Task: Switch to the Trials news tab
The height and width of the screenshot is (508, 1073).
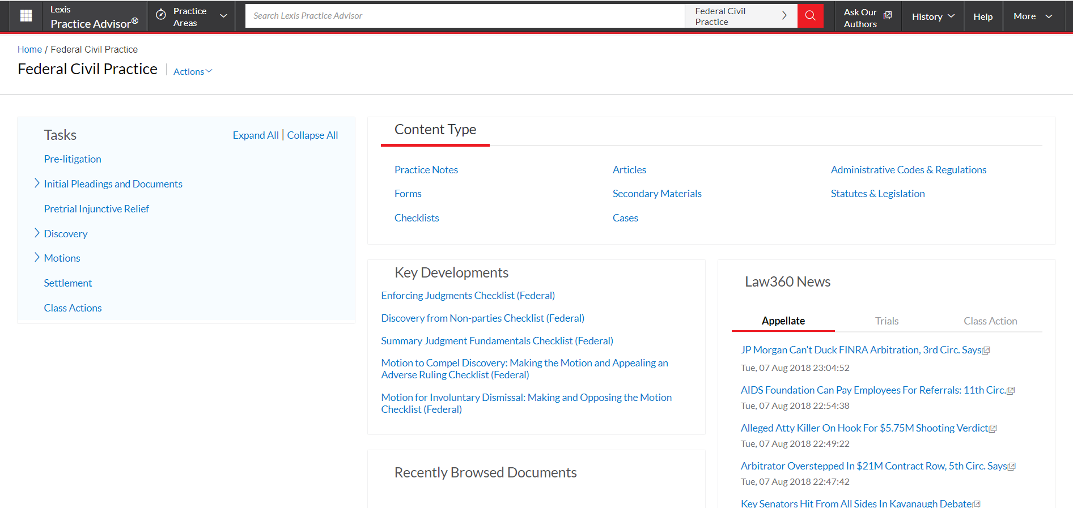Action: coord(887,321)
